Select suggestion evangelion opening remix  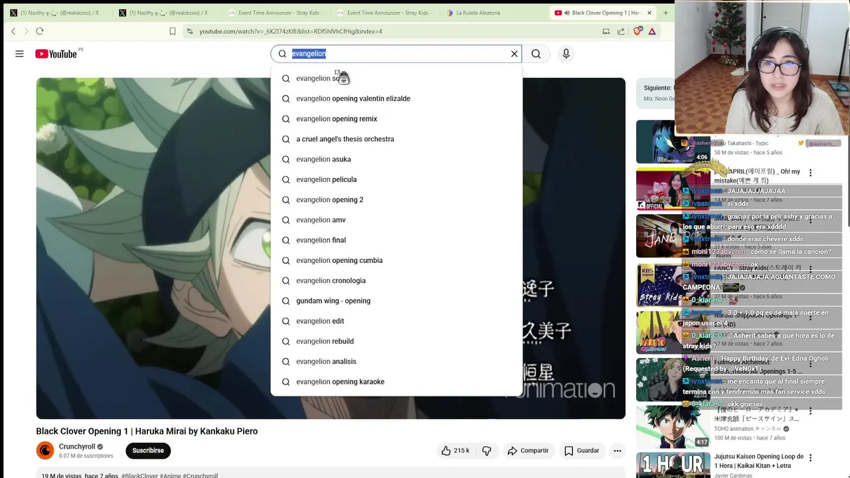click(x=396, y=119)
